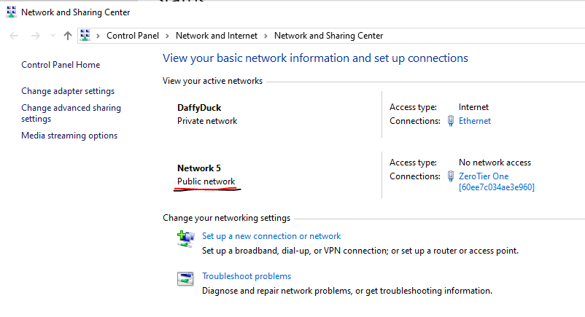
Task: Navigate to Control Panel in the breadcrumb
Action: [x=132, y=36]
